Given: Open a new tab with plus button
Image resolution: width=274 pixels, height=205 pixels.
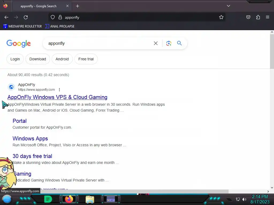Looking at the screenshot, I should 77,6.
